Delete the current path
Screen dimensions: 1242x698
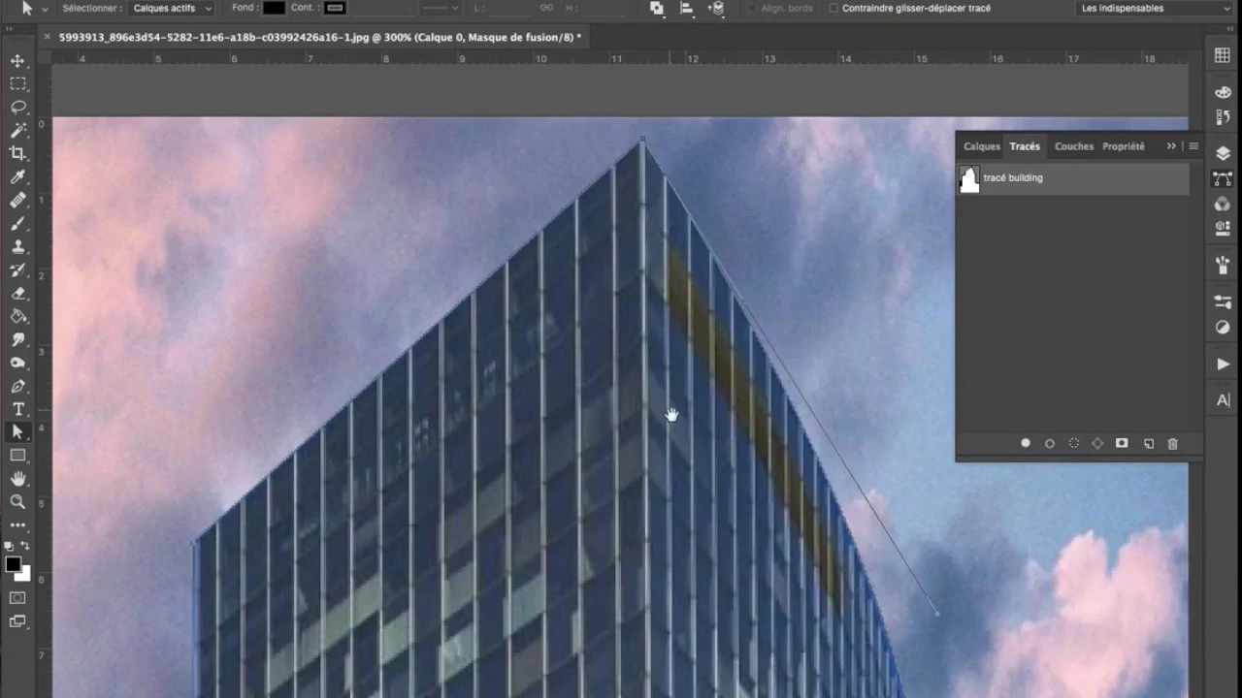tap(1172, 443)
